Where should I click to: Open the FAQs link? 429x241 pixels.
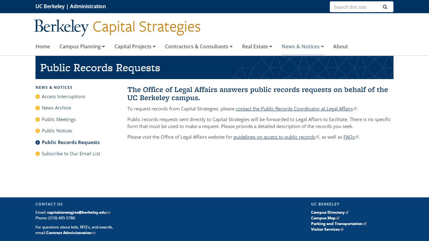pos(349,137)
